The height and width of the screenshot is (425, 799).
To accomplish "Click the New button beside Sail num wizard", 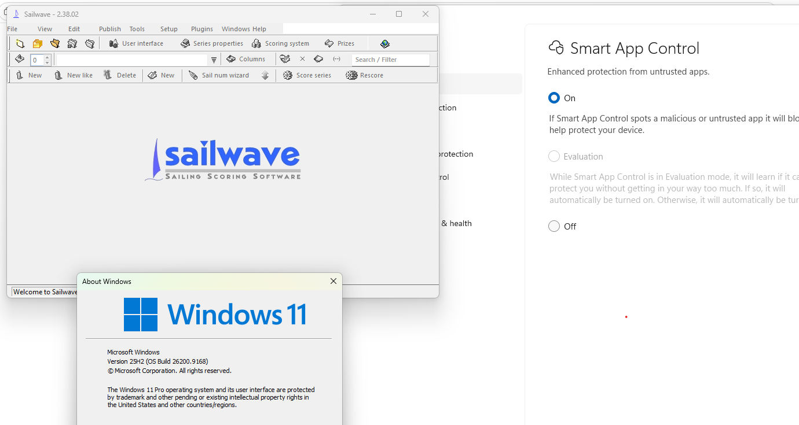I will pyautogui.click(x=161, y=75).
